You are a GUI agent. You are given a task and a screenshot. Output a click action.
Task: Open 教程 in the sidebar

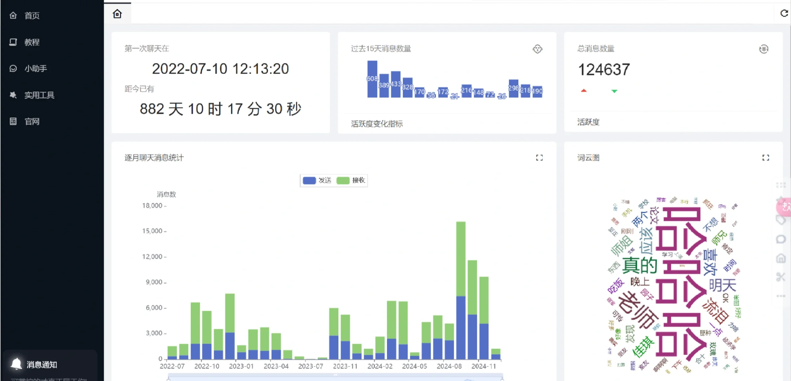[32, 42]
